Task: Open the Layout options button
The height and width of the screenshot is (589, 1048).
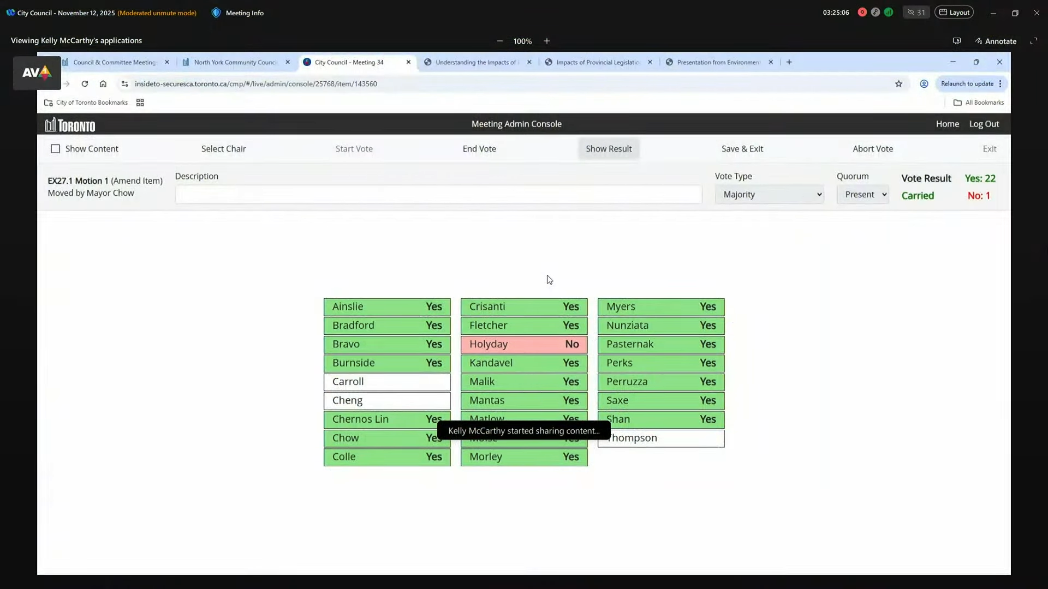Action: 954,13
